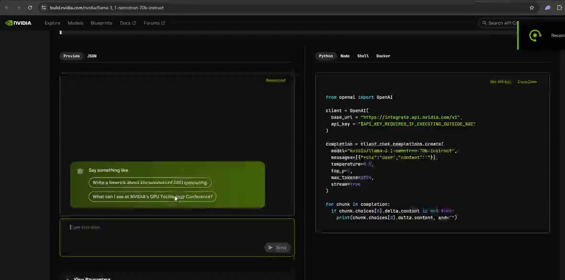The width and height of the screenshot is (565, 280).
Task: Choose the 'Write a limerick about GPU computing' suggestion
Action: point(150,183)
